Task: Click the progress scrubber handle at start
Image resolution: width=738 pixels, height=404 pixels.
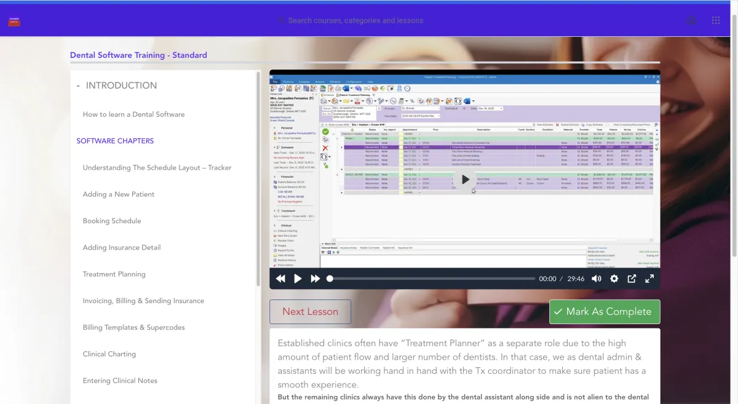Action: click(330, 279)
